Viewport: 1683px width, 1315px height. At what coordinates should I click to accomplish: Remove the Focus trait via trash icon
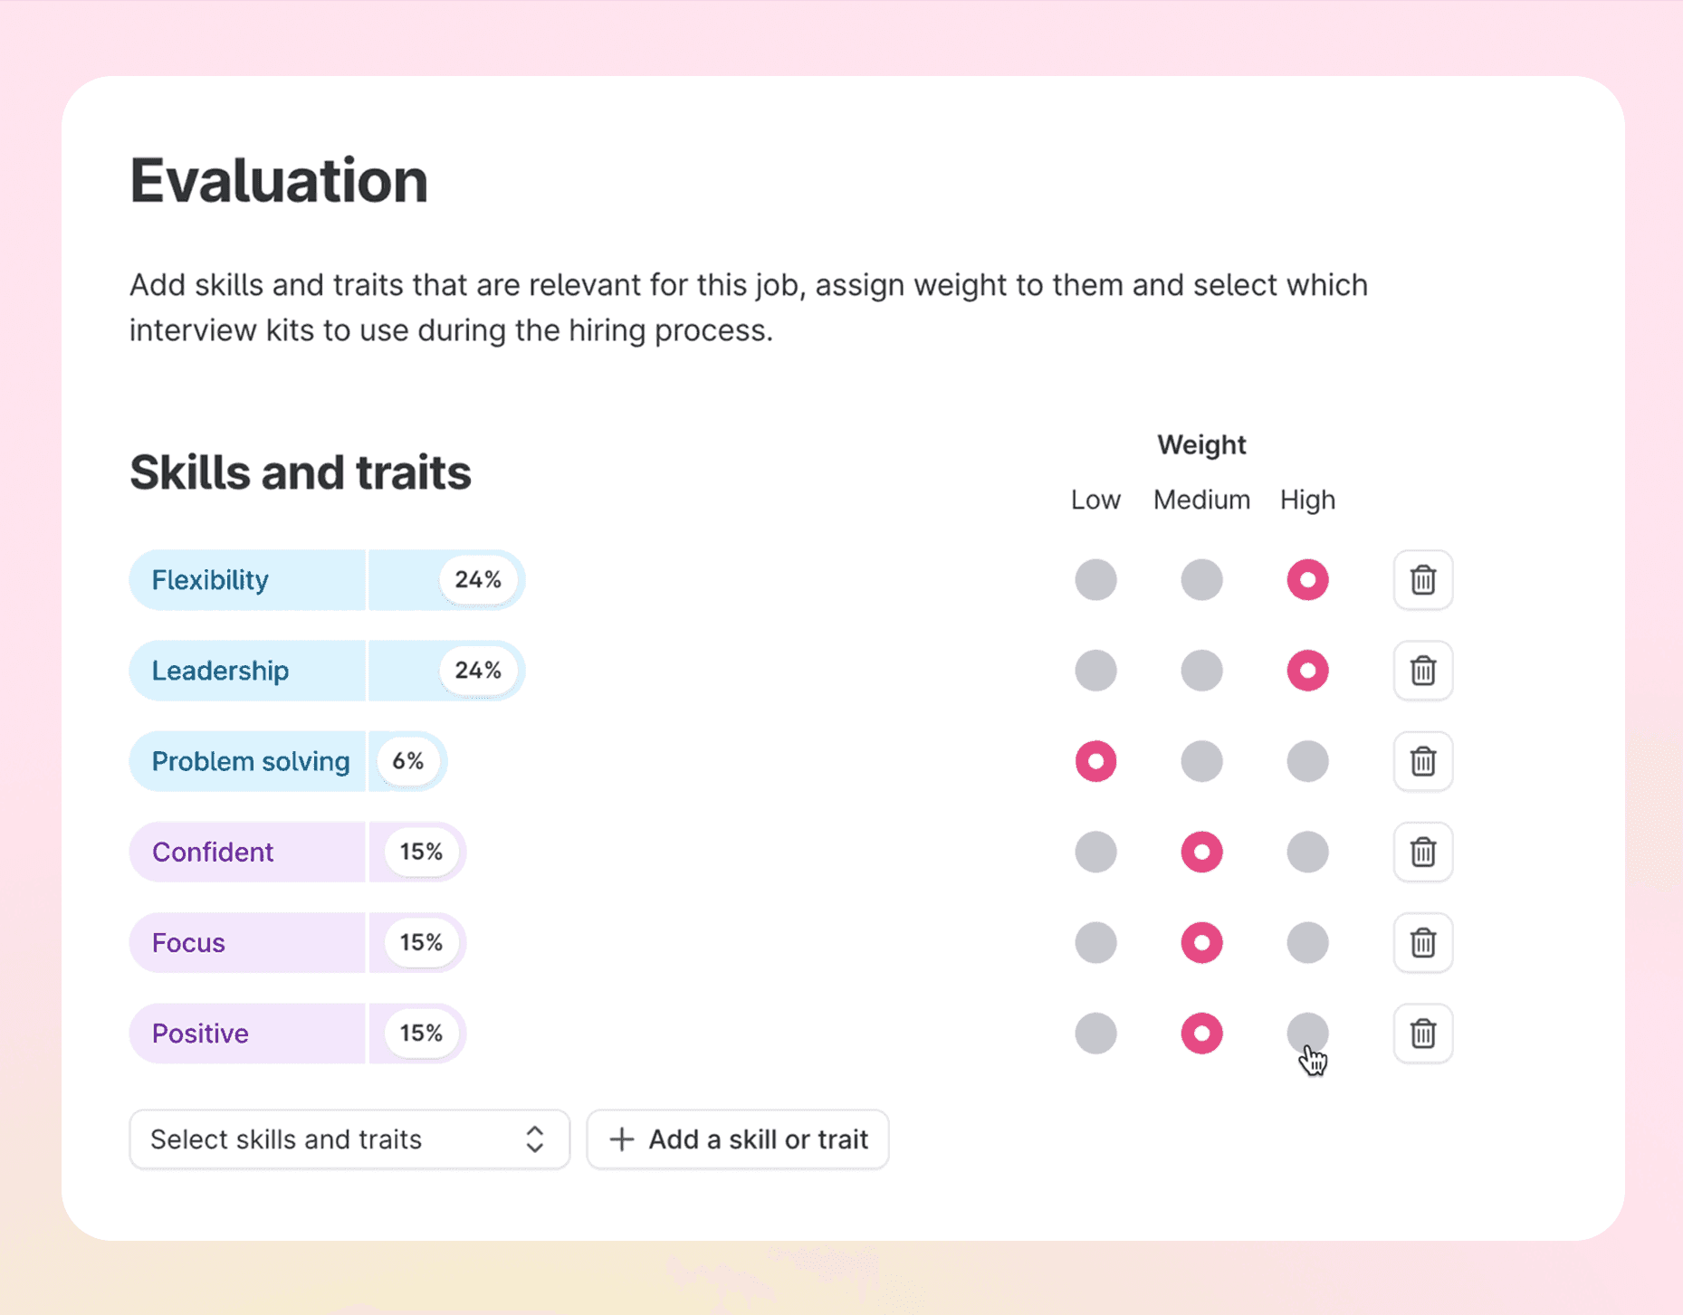1422,942
